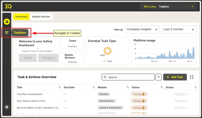
Task: Click arrow beside Fill Form for Test Observations Form
Action: point(187,101)
